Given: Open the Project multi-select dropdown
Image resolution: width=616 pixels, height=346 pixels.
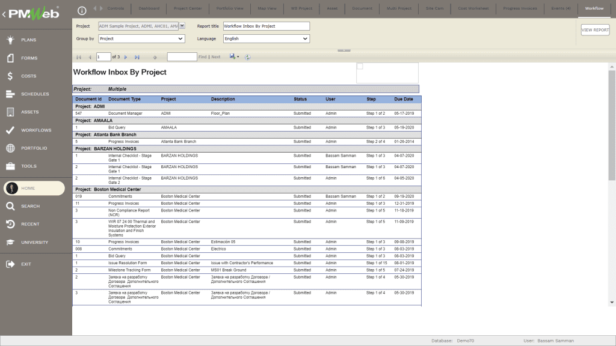Looking at the screenshot, I should [x=182, y=26].
